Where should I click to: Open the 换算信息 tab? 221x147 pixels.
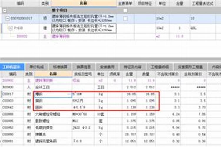pyautogui.click(x=84, y=67)
